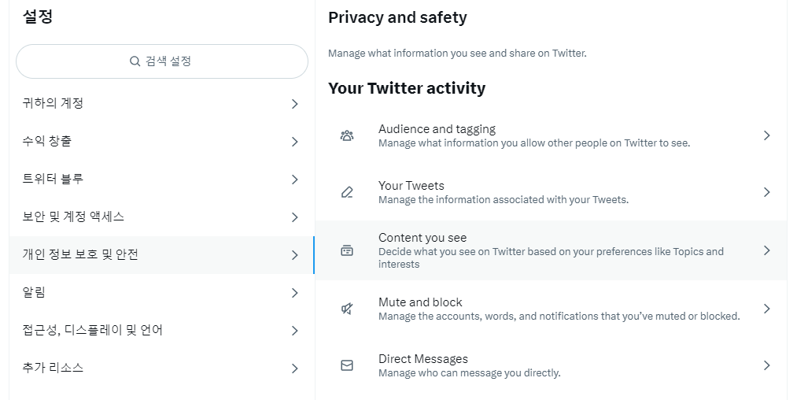Click chevron next to Direct Messages
The image size is (797, 400).
pos(766,365)
